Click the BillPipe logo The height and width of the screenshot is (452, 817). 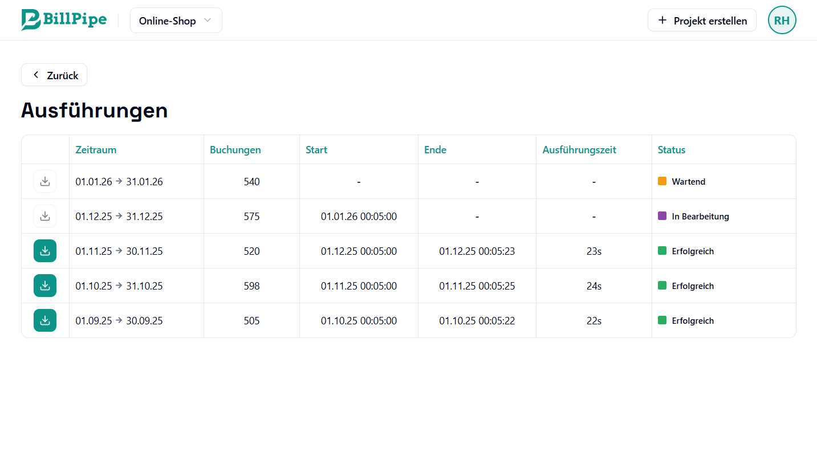click(x=64, y=20)
